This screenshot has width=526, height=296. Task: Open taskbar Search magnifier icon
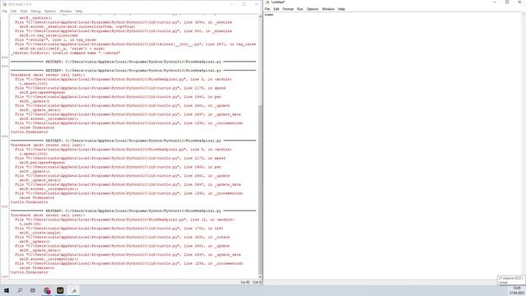tap(20, 290)
